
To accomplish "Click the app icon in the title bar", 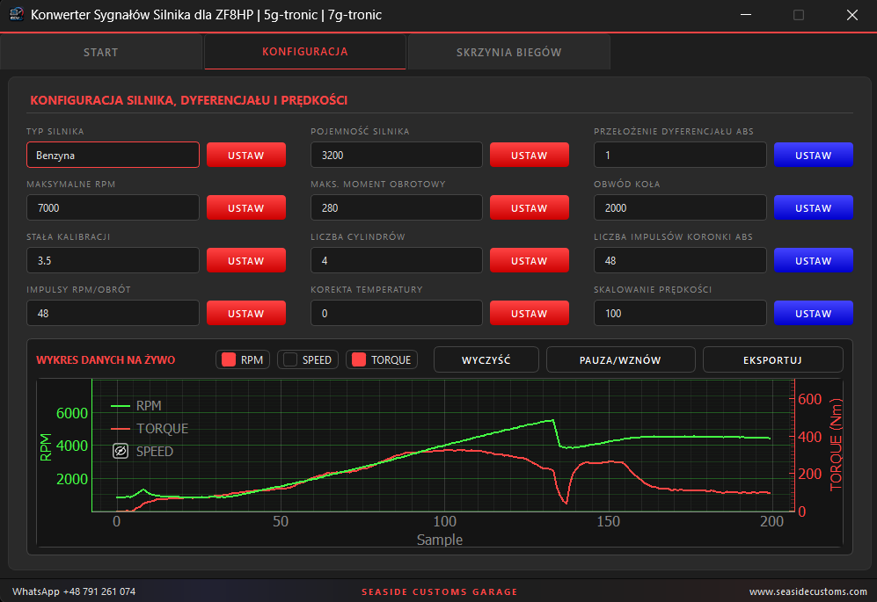I will (17, 15).
